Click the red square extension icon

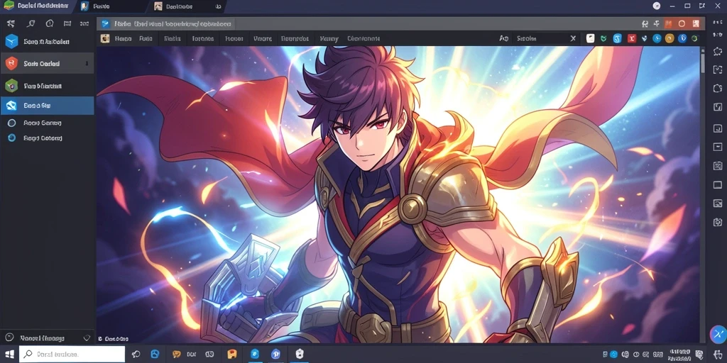pos(631,39)
